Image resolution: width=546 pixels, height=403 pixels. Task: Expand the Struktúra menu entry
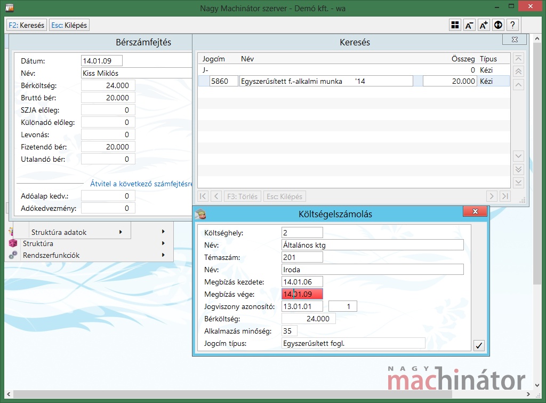[37, 243]
